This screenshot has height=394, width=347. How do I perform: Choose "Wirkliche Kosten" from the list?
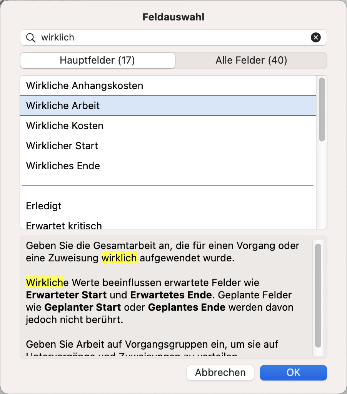pyautogui.click(x=64, y=125)
